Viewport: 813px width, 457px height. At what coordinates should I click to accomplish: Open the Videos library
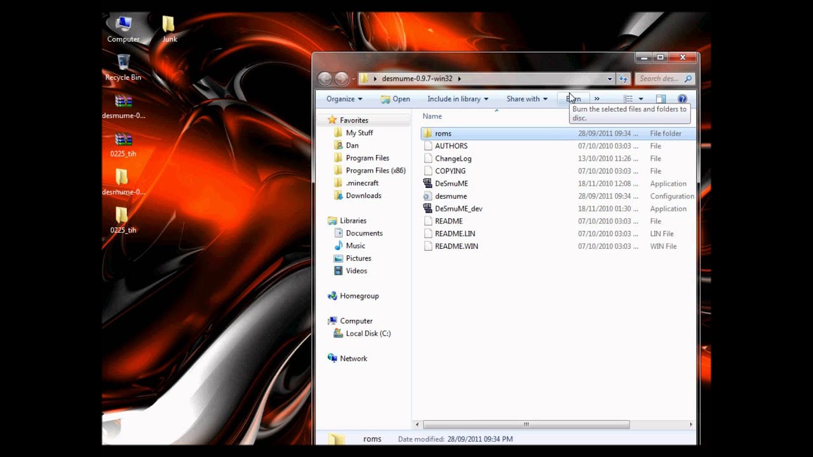tap(356, 270)
